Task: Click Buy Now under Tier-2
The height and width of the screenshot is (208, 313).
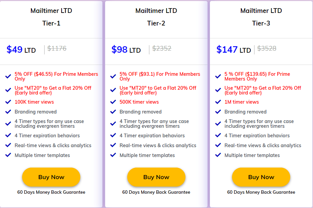Action: (x=156, y=177)
